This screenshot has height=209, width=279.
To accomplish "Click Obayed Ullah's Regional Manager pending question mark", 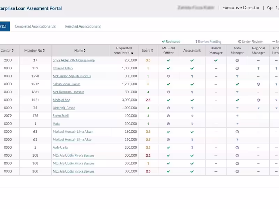I will pos(258,68).
